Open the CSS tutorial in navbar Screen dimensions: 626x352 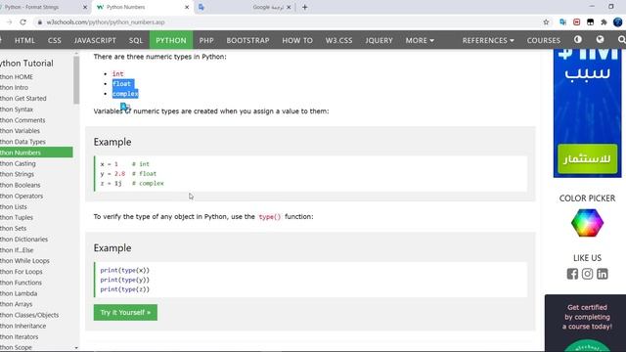click(55, 40)
